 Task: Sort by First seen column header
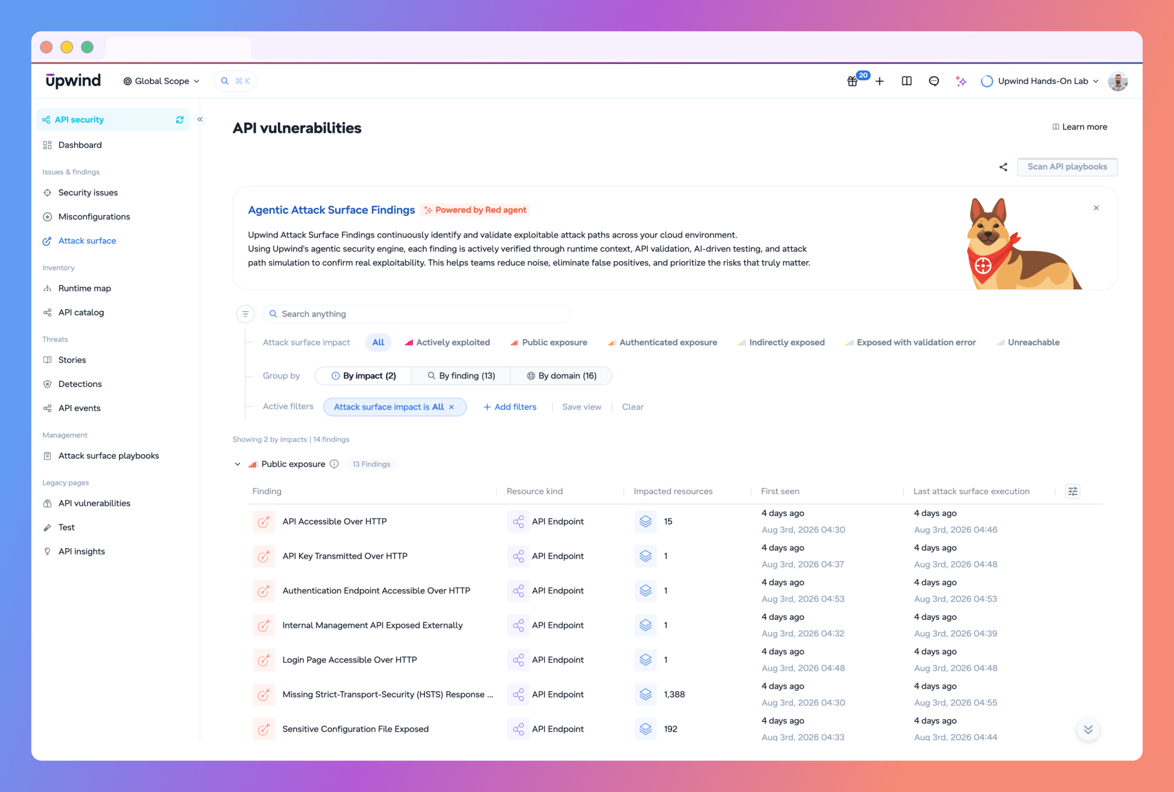pyautogui.click(x=780, y=491)
